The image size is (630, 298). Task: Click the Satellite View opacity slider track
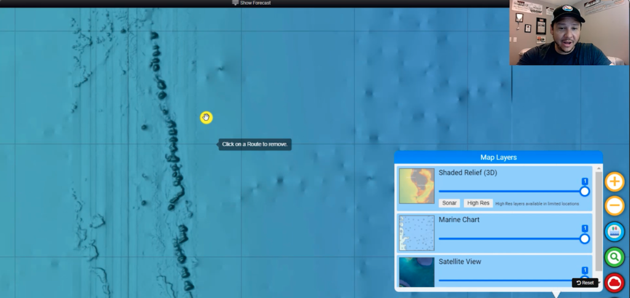(504, 280)
